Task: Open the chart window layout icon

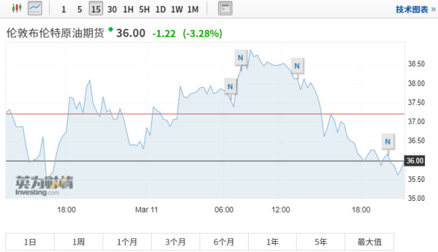Action: pyautogui.click(x=225, y=8)
